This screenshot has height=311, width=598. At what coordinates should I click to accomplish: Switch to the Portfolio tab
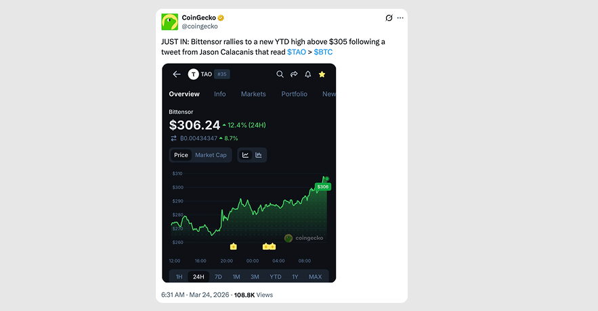click(294, 94)
